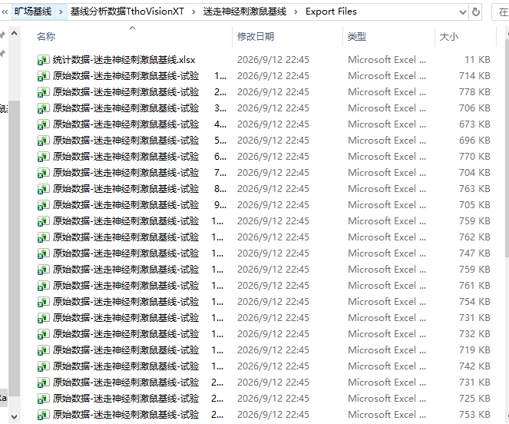Refresh the folder with the address bar refresh icon
The width and height of the screenshot is (509, 424).
pos(475,12)
